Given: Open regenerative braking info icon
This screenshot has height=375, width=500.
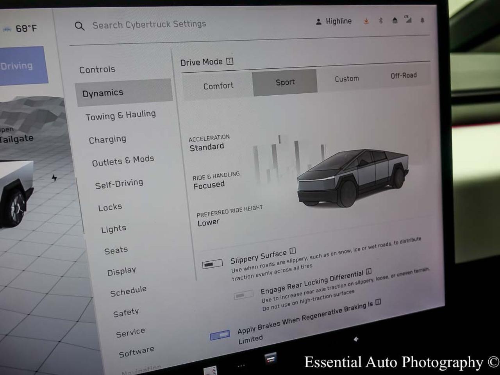Looking at the screenshot, I should (378, 302).
